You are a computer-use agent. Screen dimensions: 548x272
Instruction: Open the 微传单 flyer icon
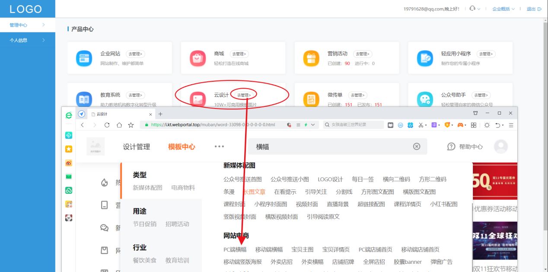click(x=311, y=99)
